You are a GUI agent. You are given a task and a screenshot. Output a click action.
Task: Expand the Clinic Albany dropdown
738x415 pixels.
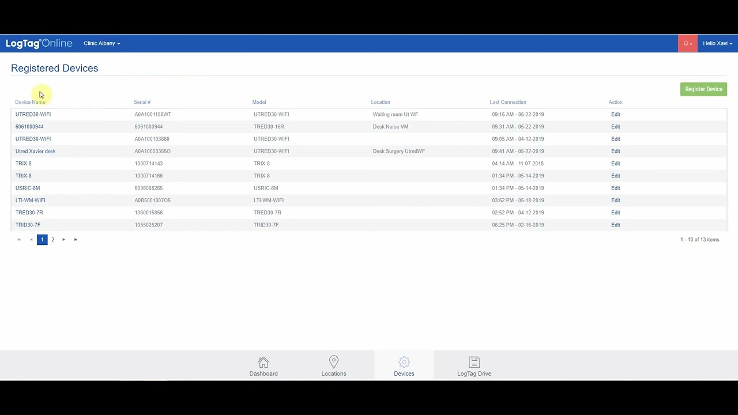[101, 43]
